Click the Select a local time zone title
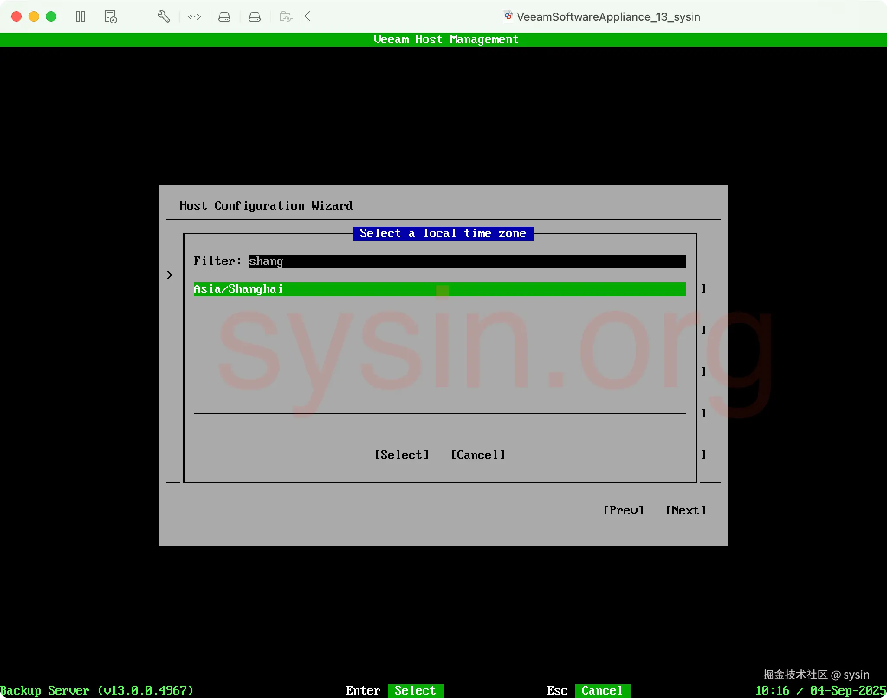Image resolution: width=887 pixels, height=698 pixels. [443, 234]
